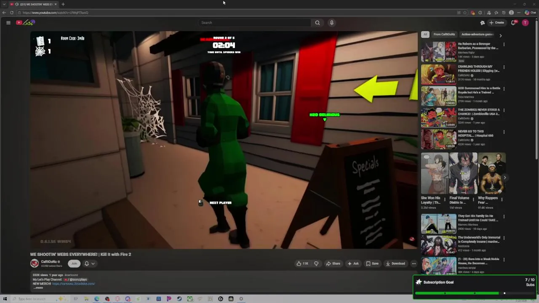Click the Join channel button
Screen dimensions: 539x303
pos(74,263)
